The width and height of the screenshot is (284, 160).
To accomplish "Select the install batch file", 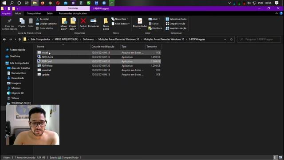I will [99, 52].
